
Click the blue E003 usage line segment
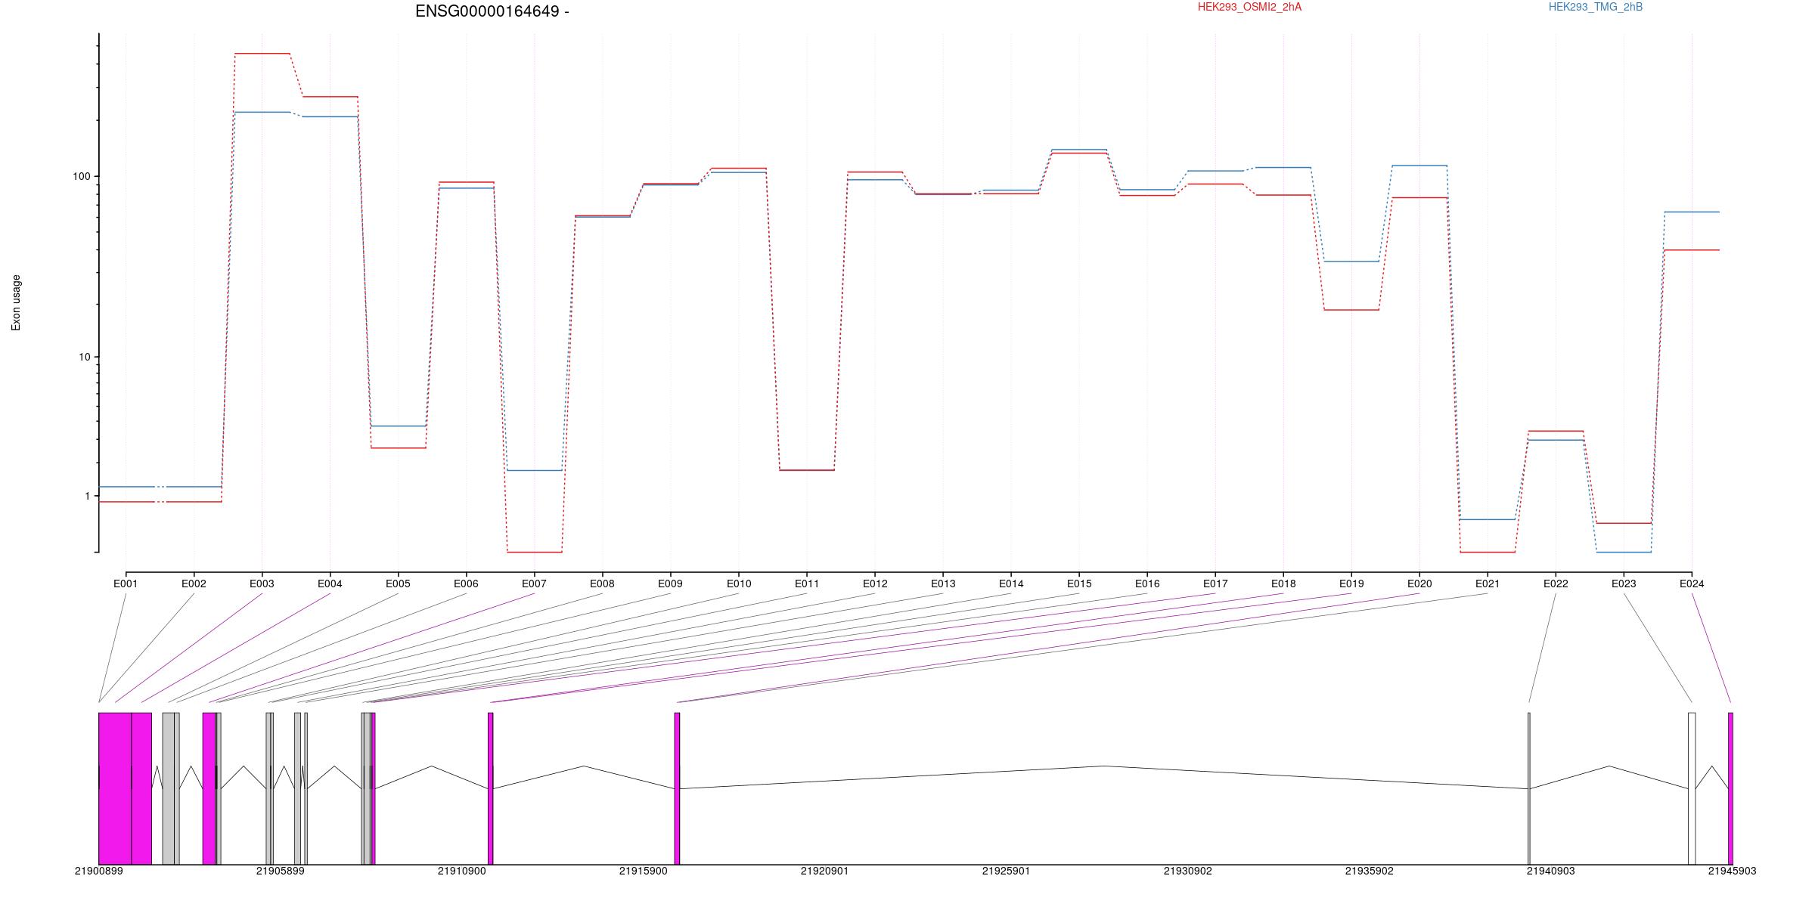click(262, 113)
